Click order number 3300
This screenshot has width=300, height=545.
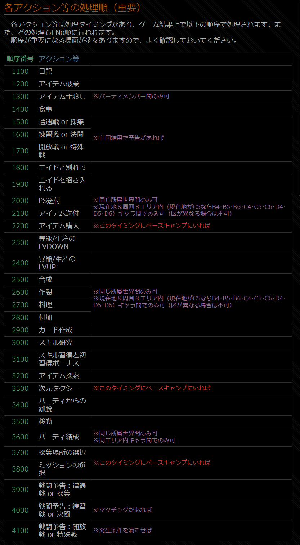(x=20, y=389)
